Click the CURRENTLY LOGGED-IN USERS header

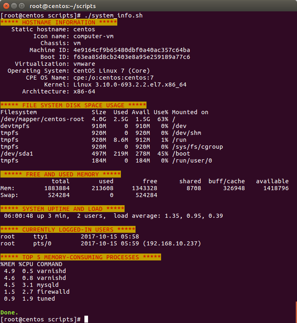(68, 230)
